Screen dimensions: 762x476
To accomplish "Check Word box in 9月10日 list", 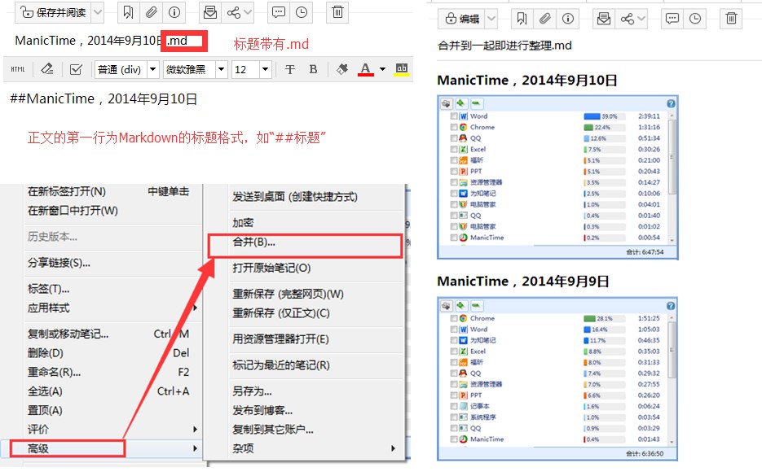I will pos(453,116).
